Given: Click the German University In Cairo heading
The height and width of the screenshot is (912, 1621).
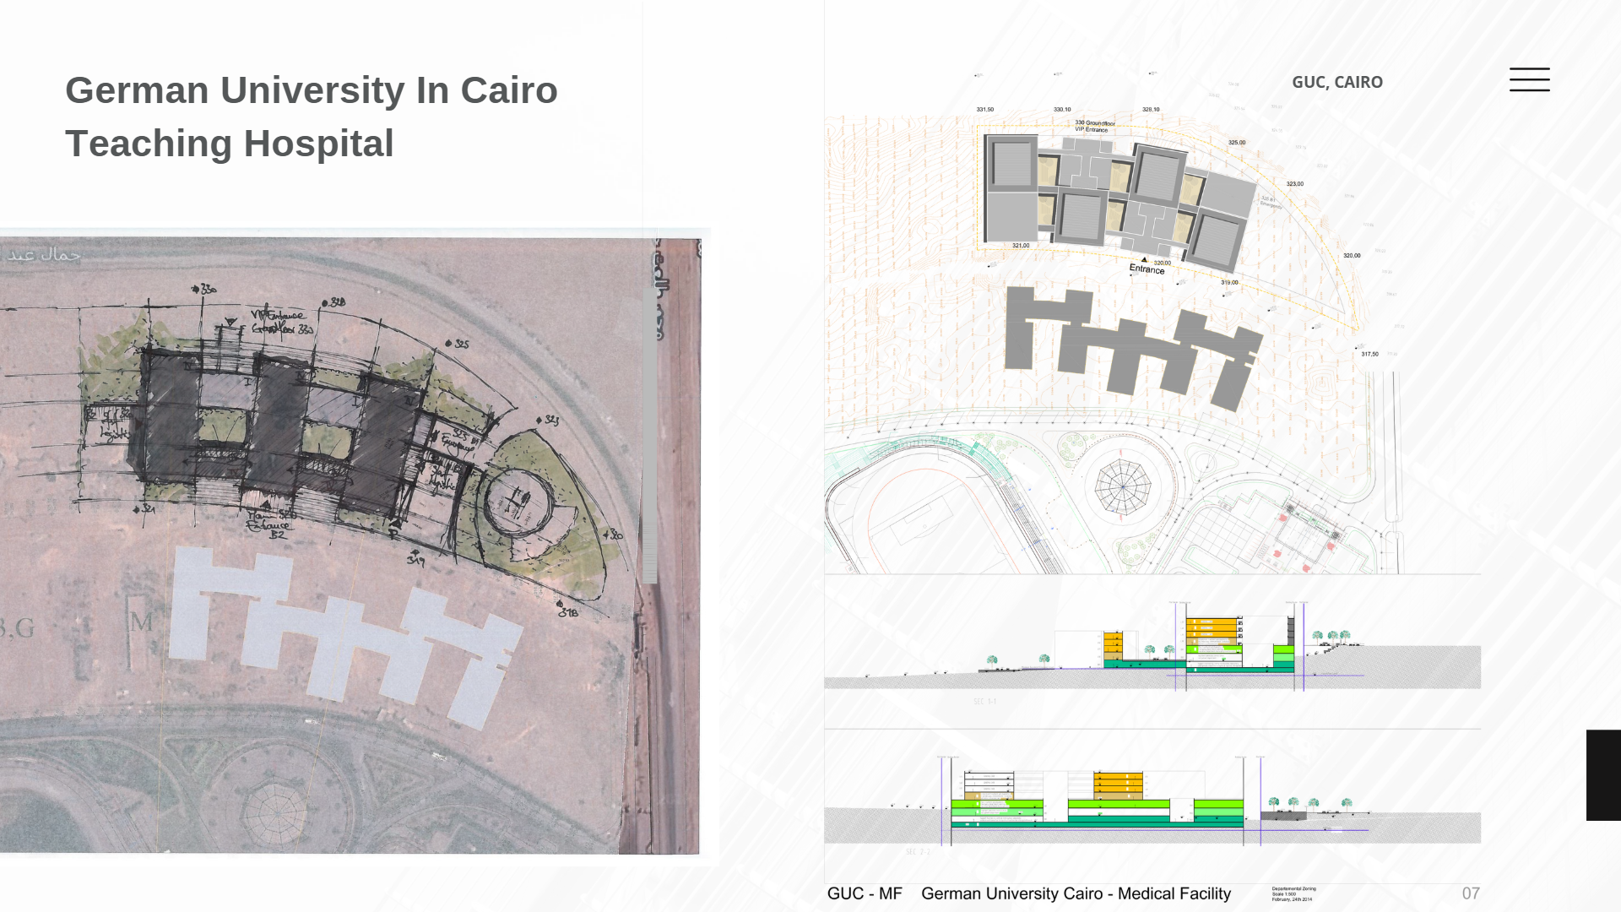Looking at the screenshot, I should pos(311,90).
